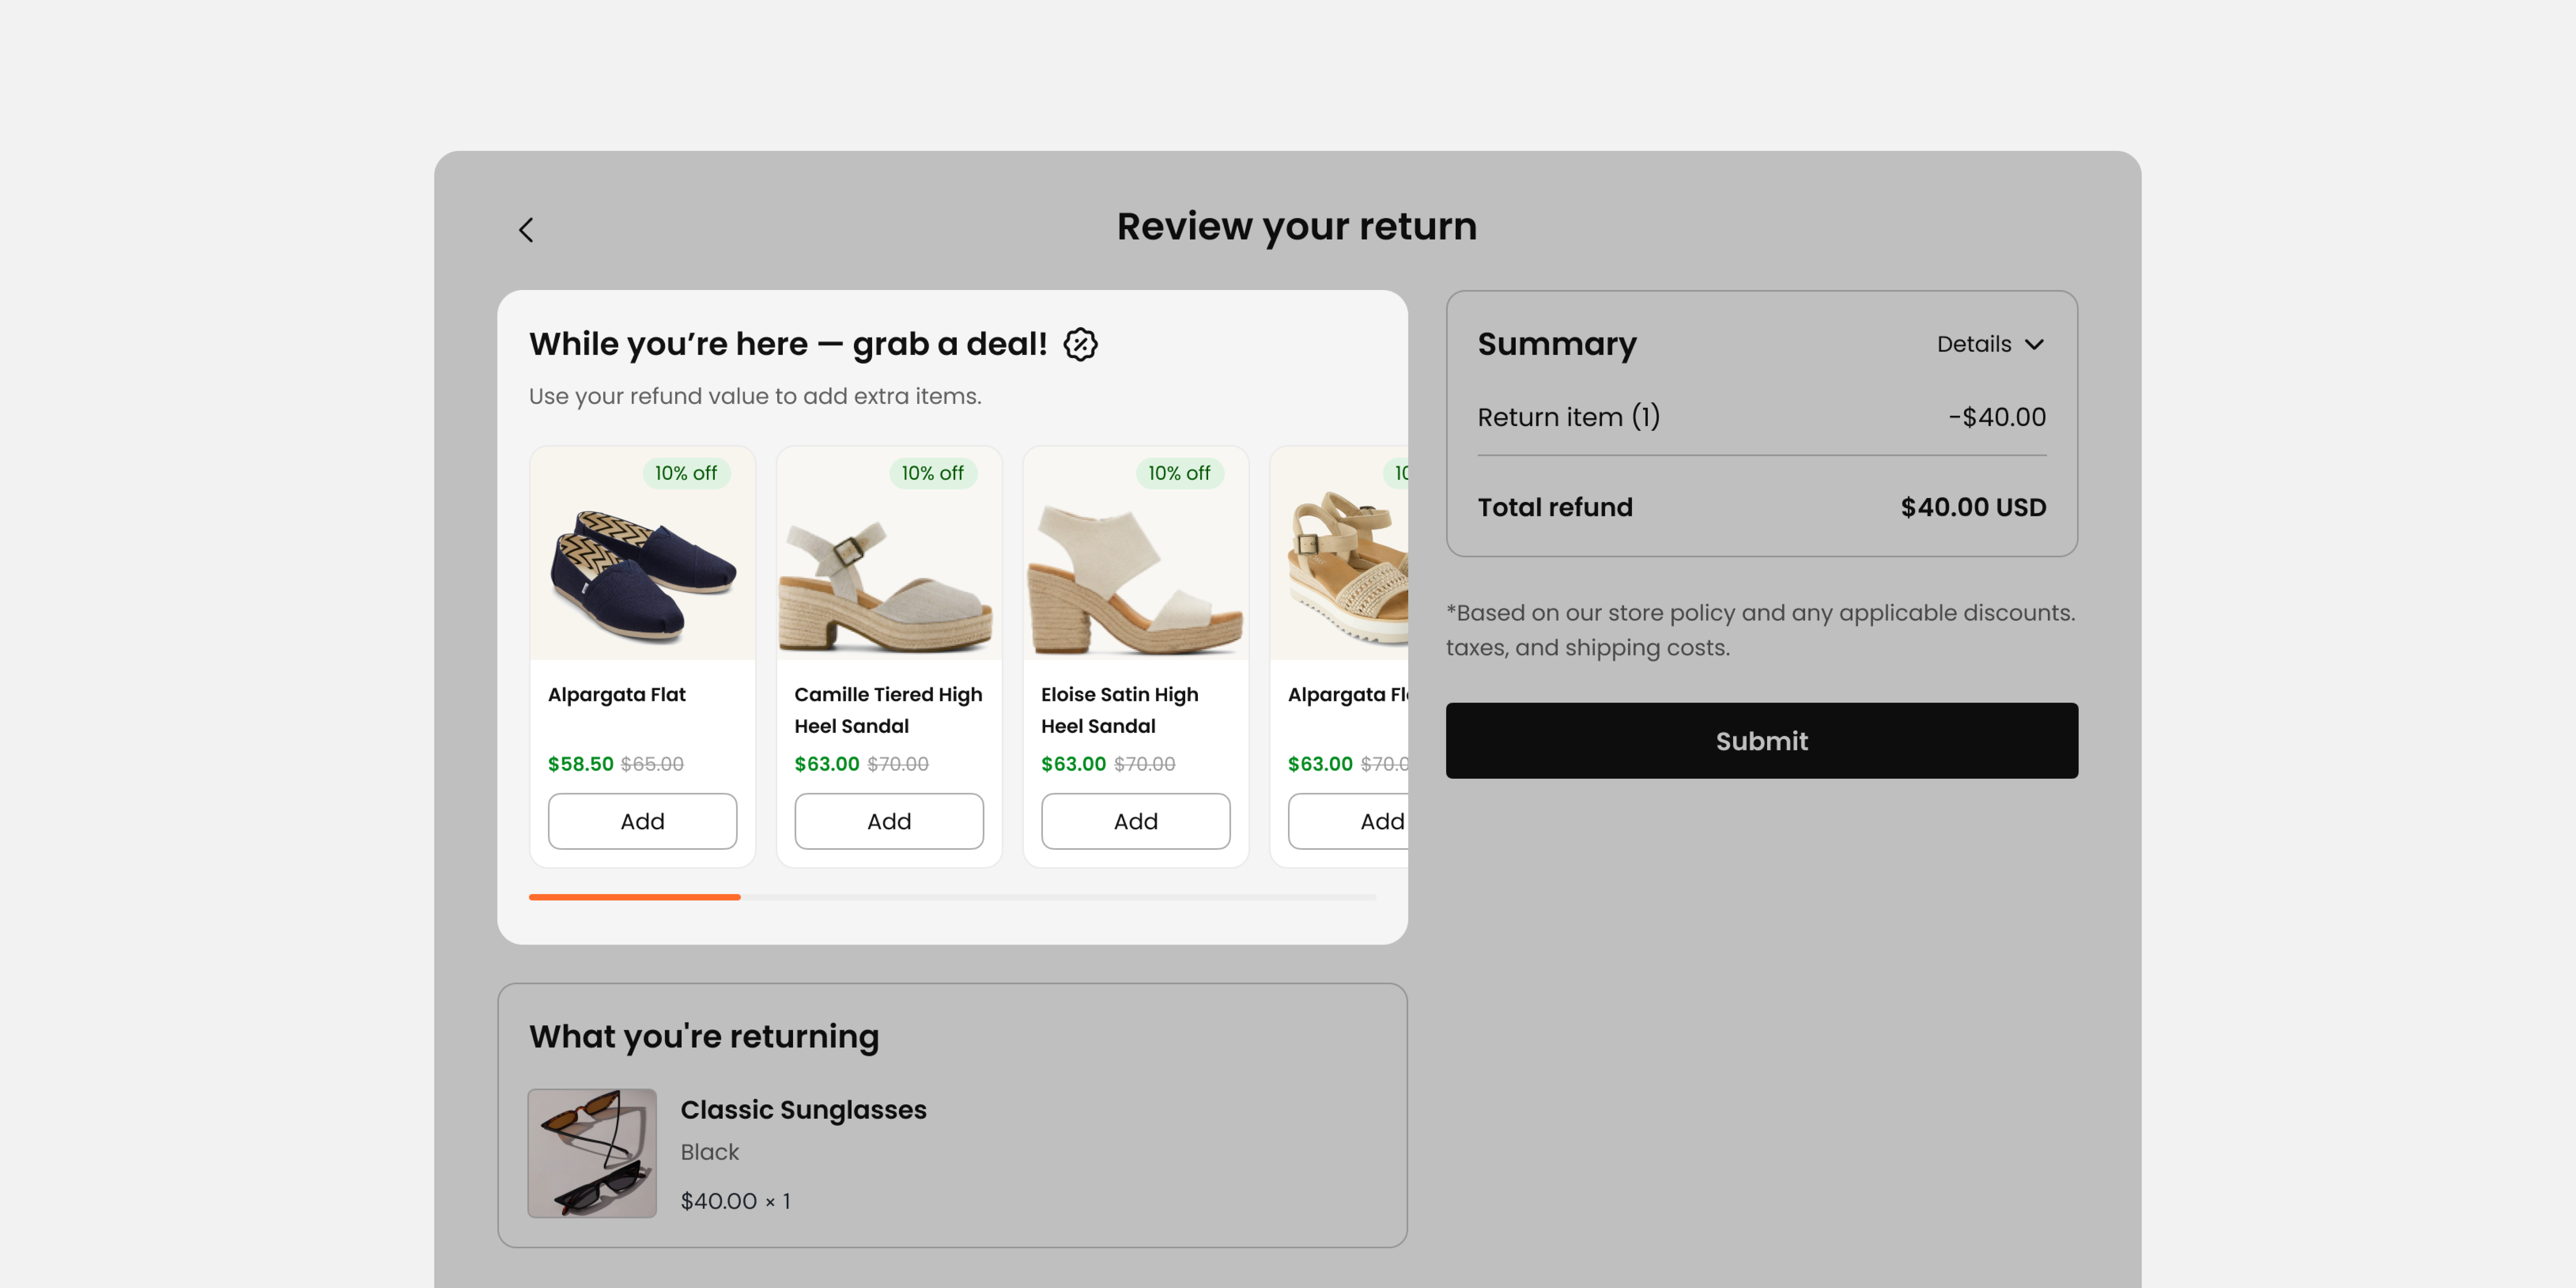
Task: Add the $58.50 Alpargata Flat
Action: tap(642, 821)
